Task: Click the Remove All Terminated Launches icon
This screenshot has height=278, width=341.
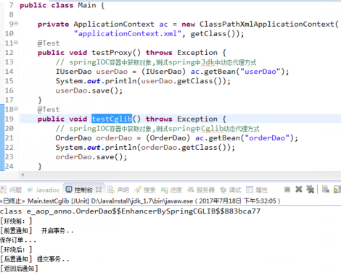Action: 310,190
